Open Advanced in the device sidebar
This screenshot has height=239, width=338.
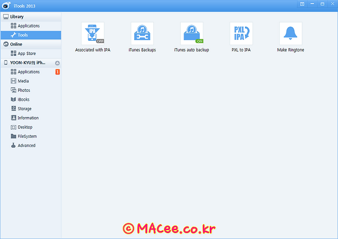31,145
